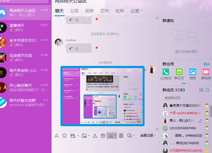Launch the QQ电话 group app
The width and height of the screenshot is (212, 153).
(166, 72)
